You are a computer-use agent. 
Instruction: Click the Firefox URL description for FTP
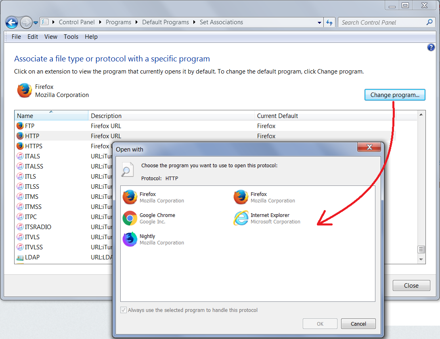click(106, 126)
